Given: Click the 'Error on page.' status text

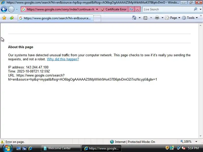Looking at the screenshot, I should point(15,142).
